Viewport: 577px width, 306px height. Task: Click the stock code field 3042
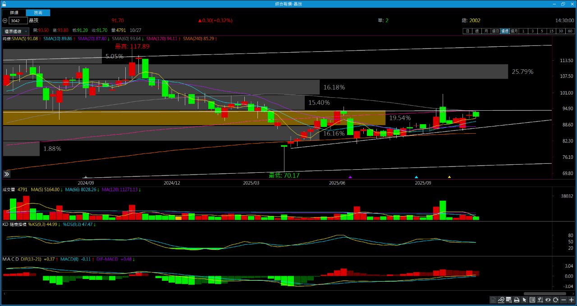click(18, 21)
